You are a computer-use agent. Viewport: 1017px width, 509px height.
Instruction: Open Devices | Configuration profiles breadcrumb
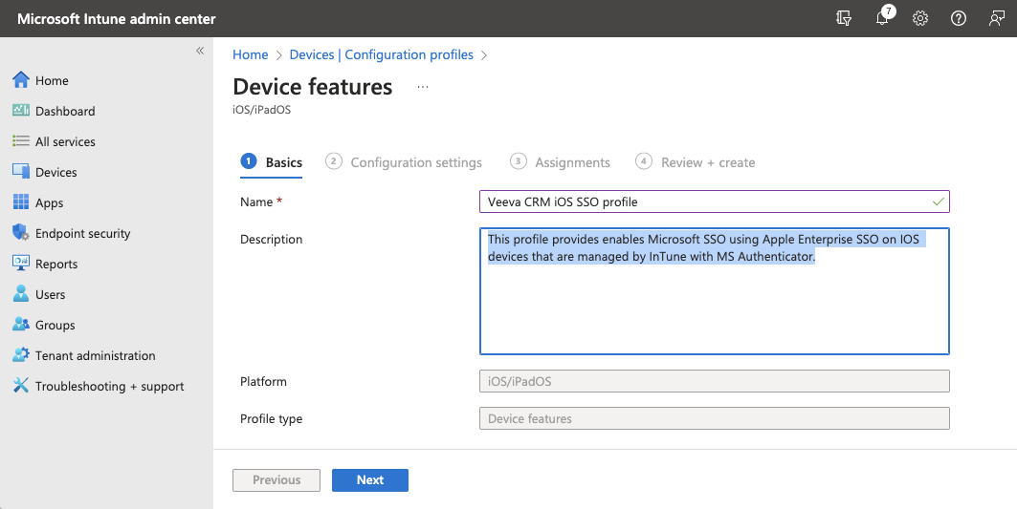point(381,54)
